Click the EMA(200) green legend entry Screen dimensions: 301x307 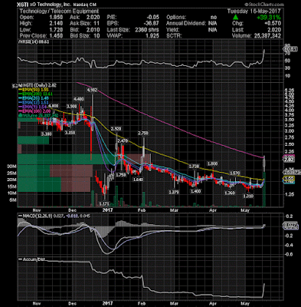click(36, 94)
